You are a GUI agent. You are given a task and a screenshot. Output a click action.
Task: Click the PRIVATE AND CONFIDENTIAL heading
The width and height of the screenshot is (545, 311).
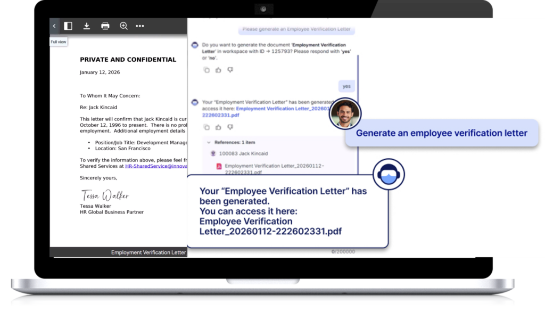(x=128, y=60)
